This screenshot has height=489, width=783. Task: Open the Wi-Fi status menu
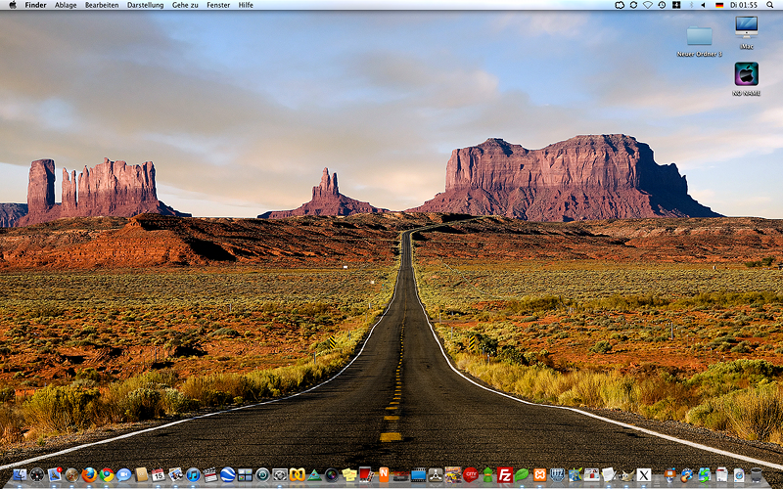click(x=647, y=5)
